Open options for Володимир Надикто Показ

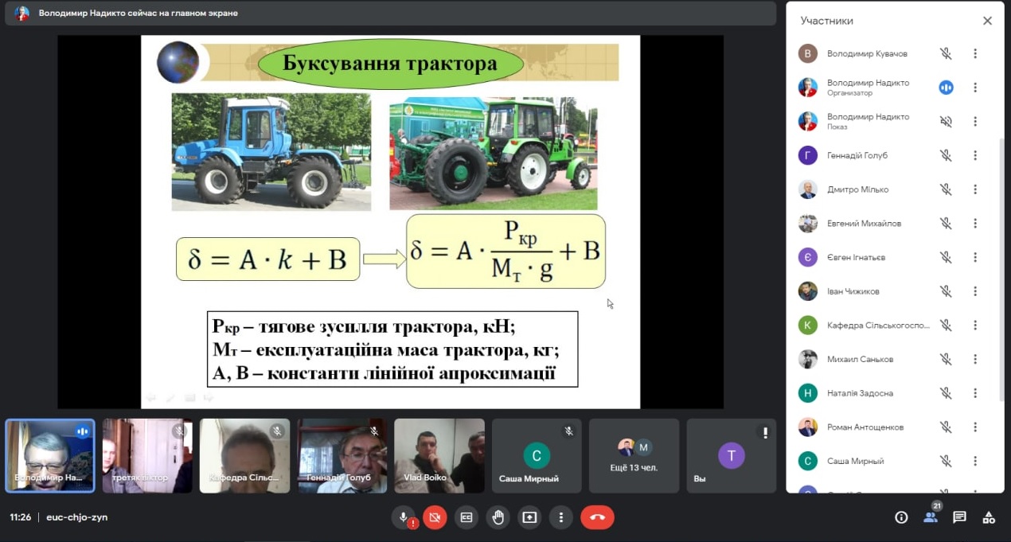click(975, 122)
